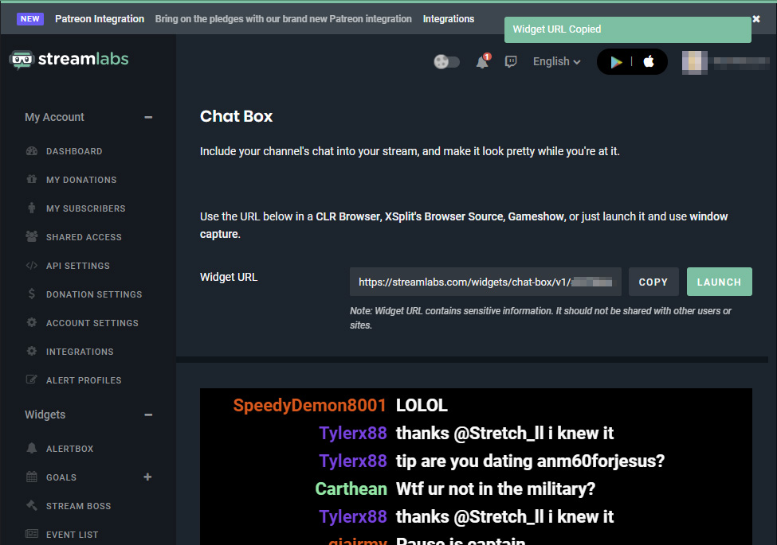Dismiss the Patreon banner with X
Viewport: 777px width, 545px height.
(x=756, y=19)
